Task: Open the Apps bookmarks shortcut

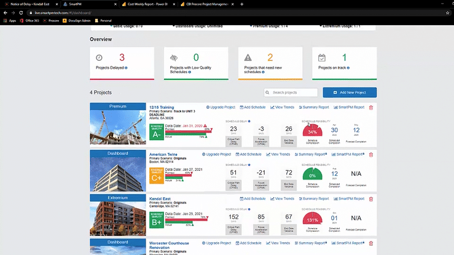Action: 10,20
